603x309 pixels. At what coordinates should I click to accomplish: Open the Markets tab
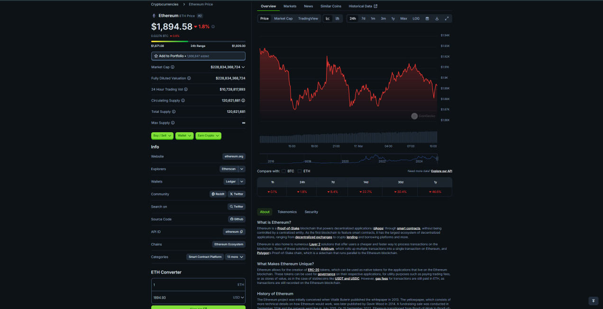coord(290,6)
